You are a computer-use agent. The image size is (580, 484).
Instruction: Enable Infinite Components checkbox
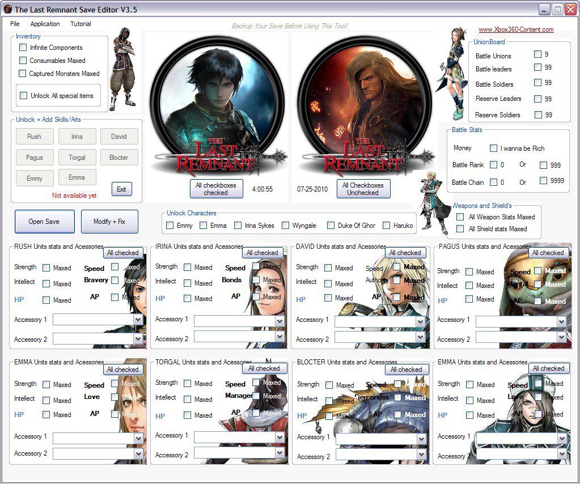[23, 48]
